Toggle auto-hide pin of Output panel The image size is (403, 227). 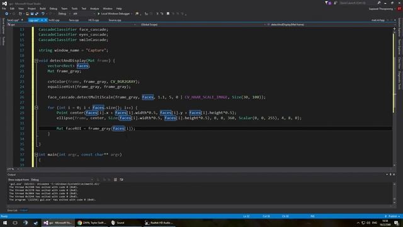(x=390, y=175)
